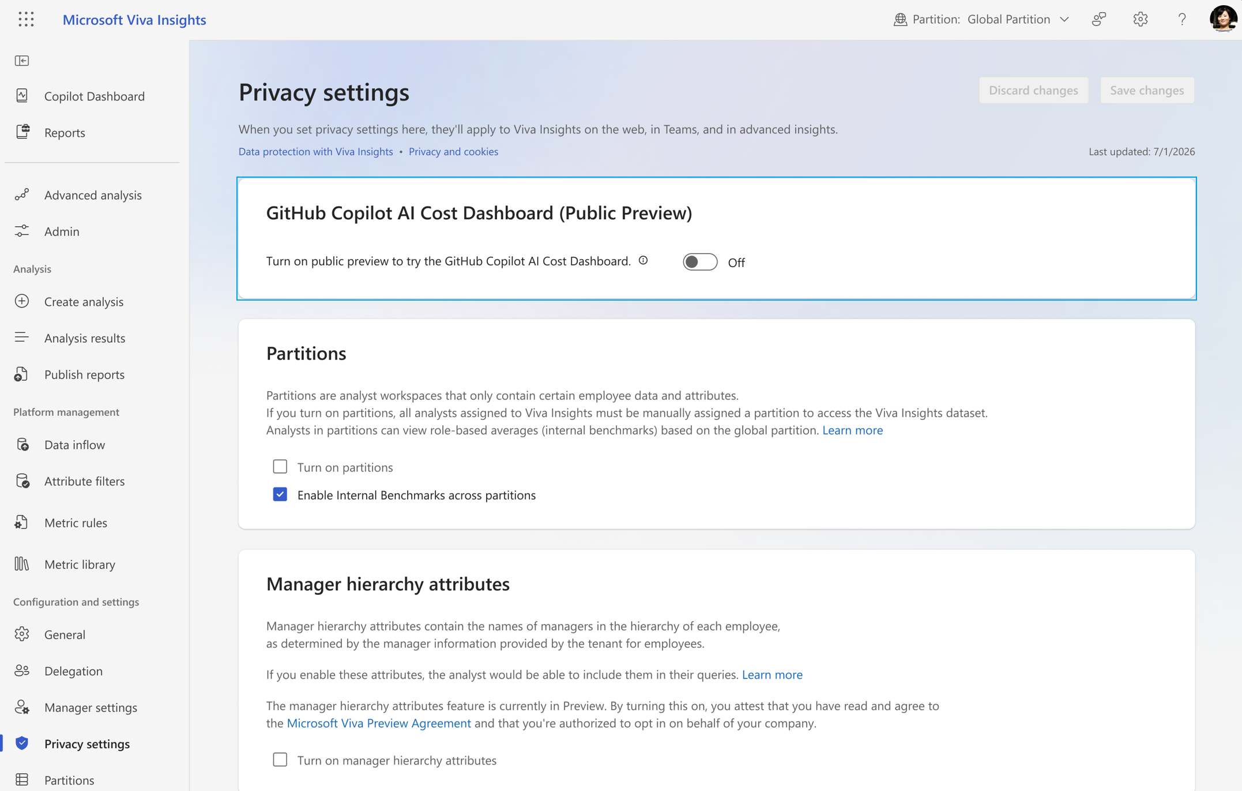Open Analysis results page
Viewport: 1242px width, 791px height.
pos(85,338)
